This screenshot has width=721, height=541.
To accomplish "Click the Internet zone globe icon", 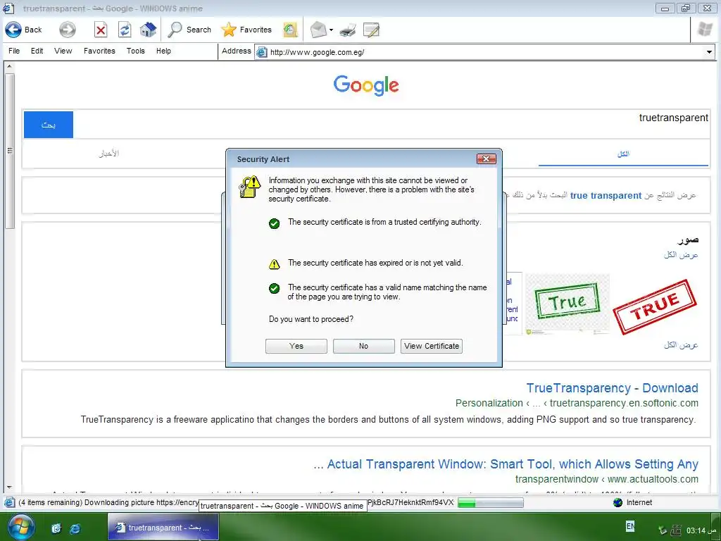I will tap(618, 502).
